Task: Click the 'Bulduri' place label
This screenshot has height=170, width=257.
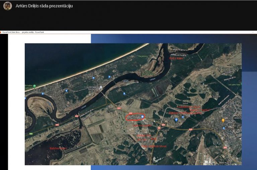Action: tap(103, 72)
